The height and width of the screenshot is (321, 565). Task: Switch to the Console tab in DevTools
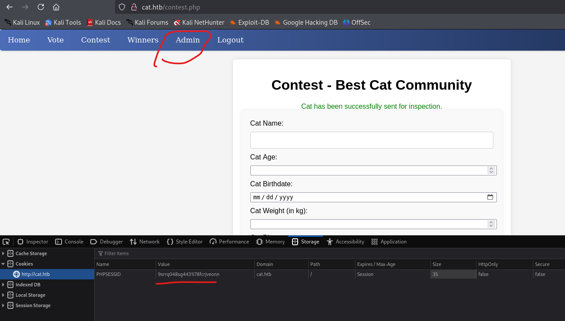coord(69,242)
